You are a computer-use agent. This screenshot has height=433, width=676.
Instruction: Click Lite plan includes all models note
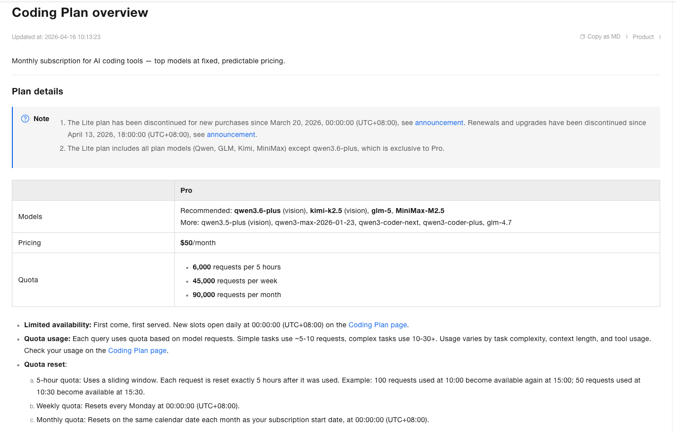[256, 148]
